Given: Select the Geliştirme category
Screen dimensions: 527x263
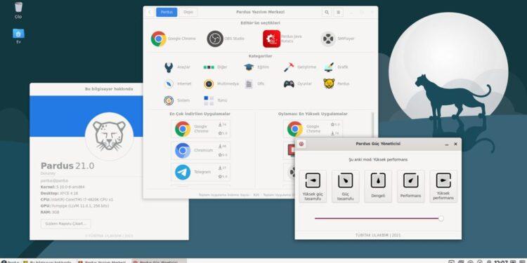Looking at the screenshot, I should (300, 67).
